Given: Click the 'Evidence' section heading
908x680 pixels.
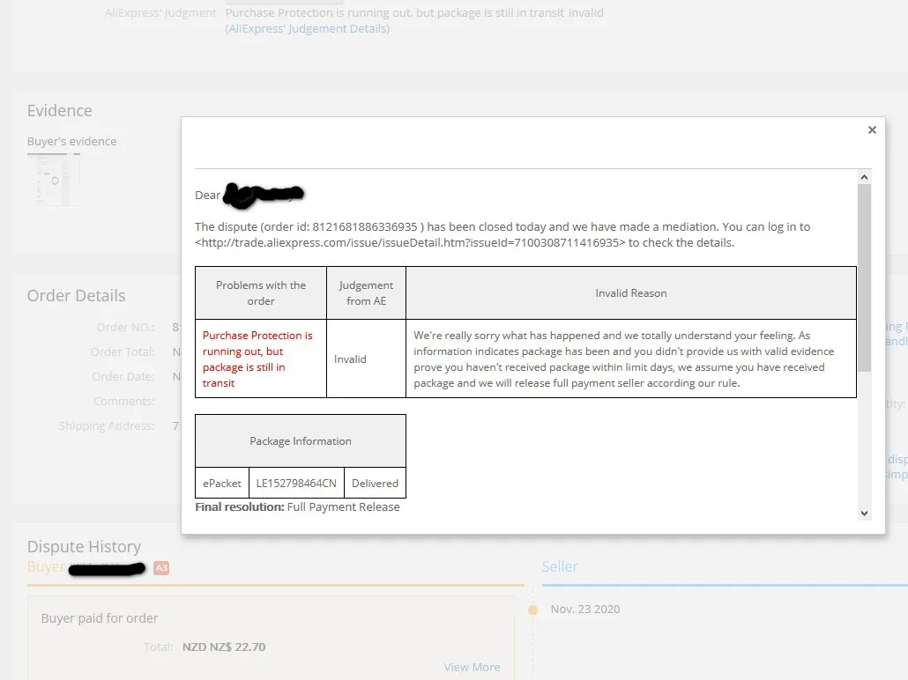Looking at the screenshot, I should (x=60, y=110).
